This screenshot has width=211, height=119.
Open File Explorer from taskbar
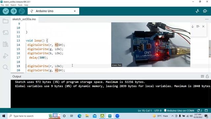pos(87,116)
